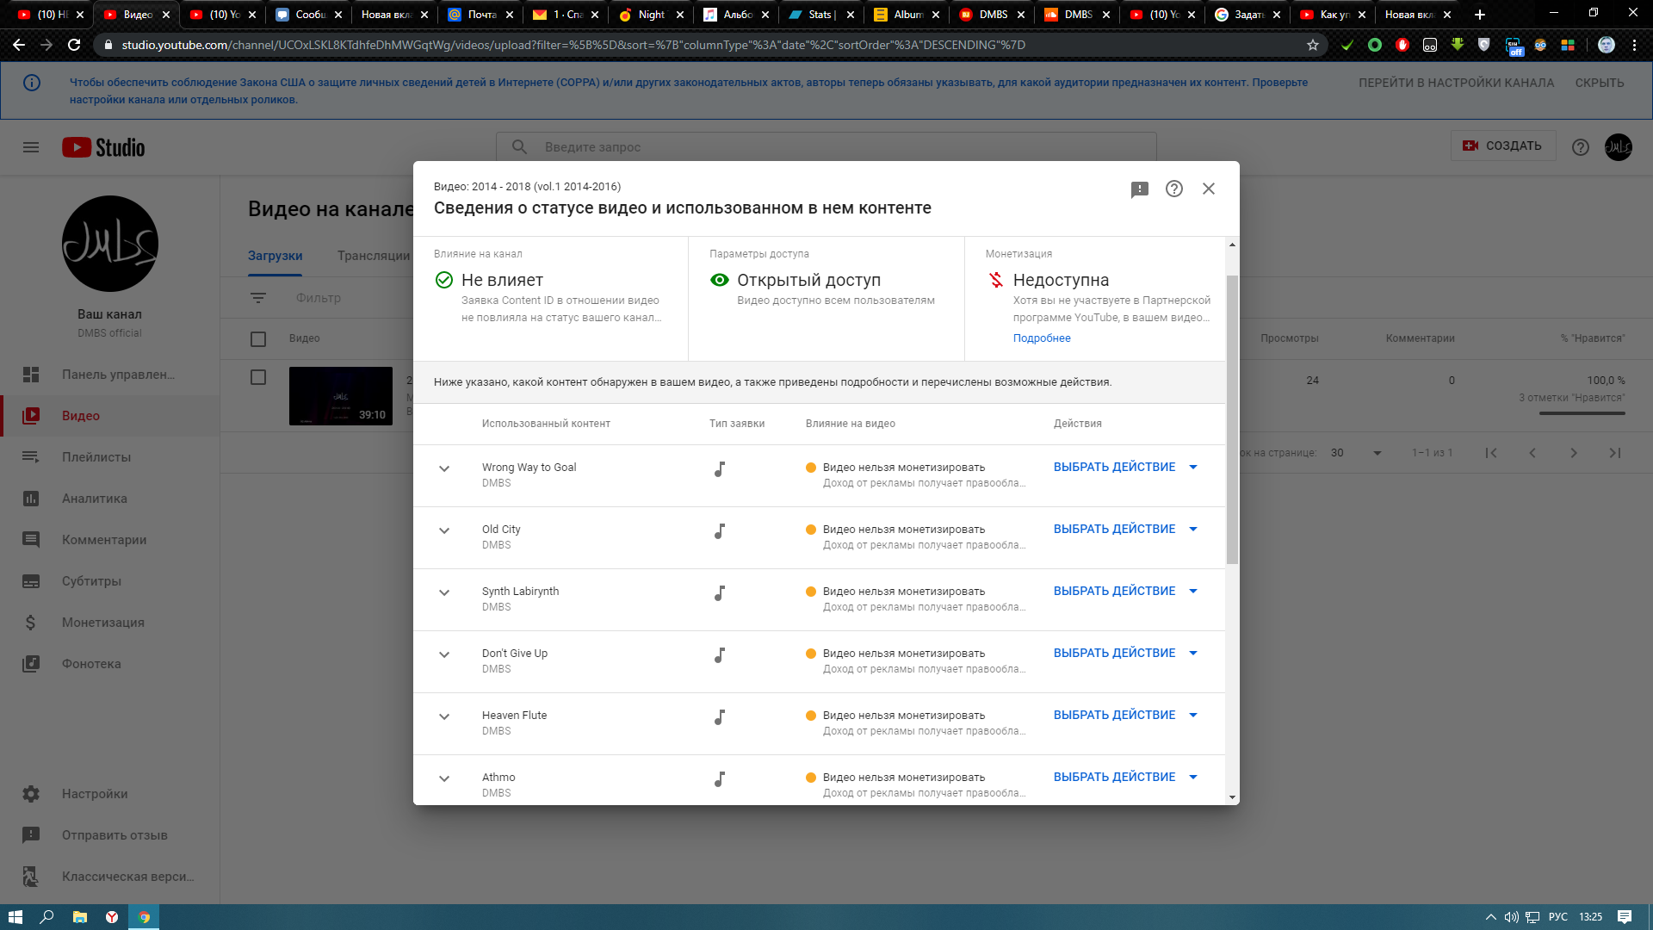Click the green checkmark Не влияет icon
The width and height of the screenshot is (1653, 930).
tap(444, 280)
